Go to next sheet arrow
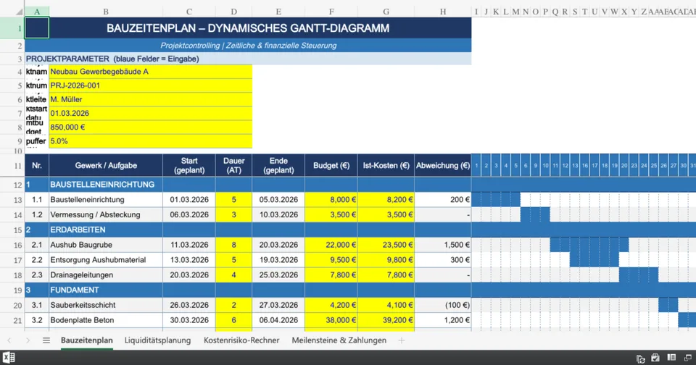The height and width of the screenshot is (365, 696). coord(28,340)
